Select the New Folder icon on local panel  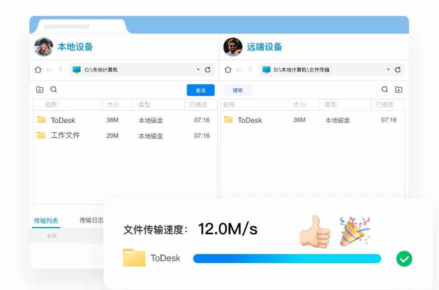pyautogui.click(x=39, y=89)
